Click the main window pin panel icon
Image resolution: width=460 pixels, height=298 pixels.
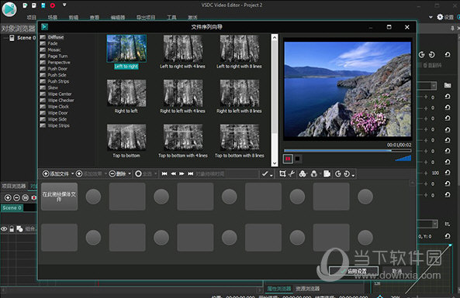click(452, 28)
